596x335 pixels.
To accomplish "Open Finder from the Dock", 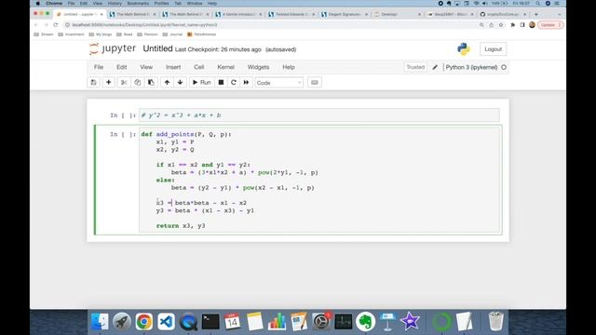I will pos(100,322).
